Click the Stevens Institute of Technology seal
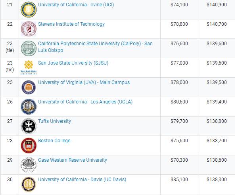 (x=29, y=29)
